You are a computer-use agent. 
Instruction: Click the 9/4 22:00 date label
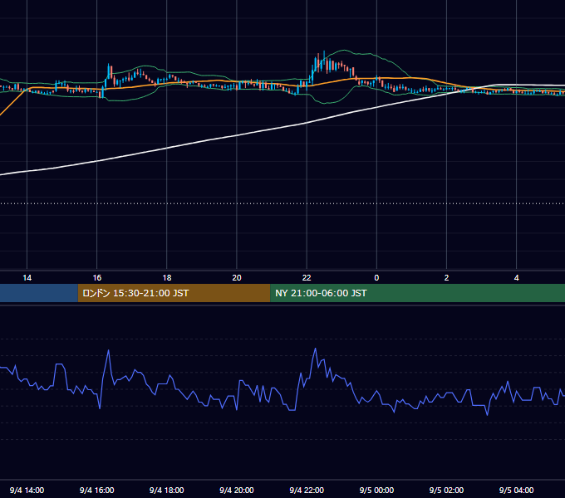(x=307, y=490)
